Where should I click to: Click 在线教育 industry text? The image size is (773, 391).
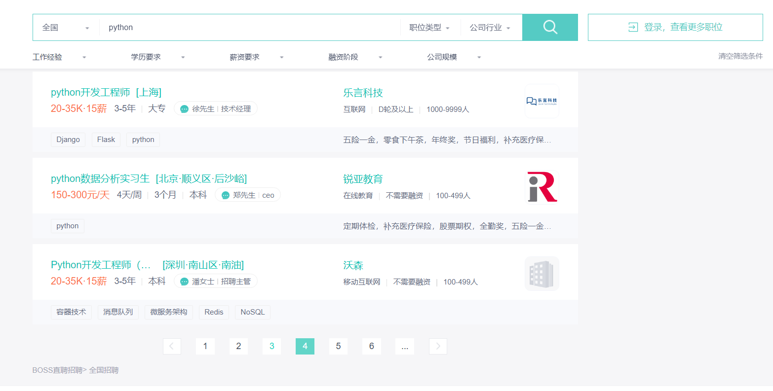click(x=358, y=196)
